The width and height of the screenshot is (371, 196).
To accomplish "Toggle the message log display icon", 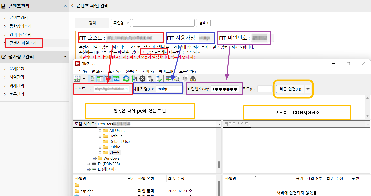I will point(92,79).
